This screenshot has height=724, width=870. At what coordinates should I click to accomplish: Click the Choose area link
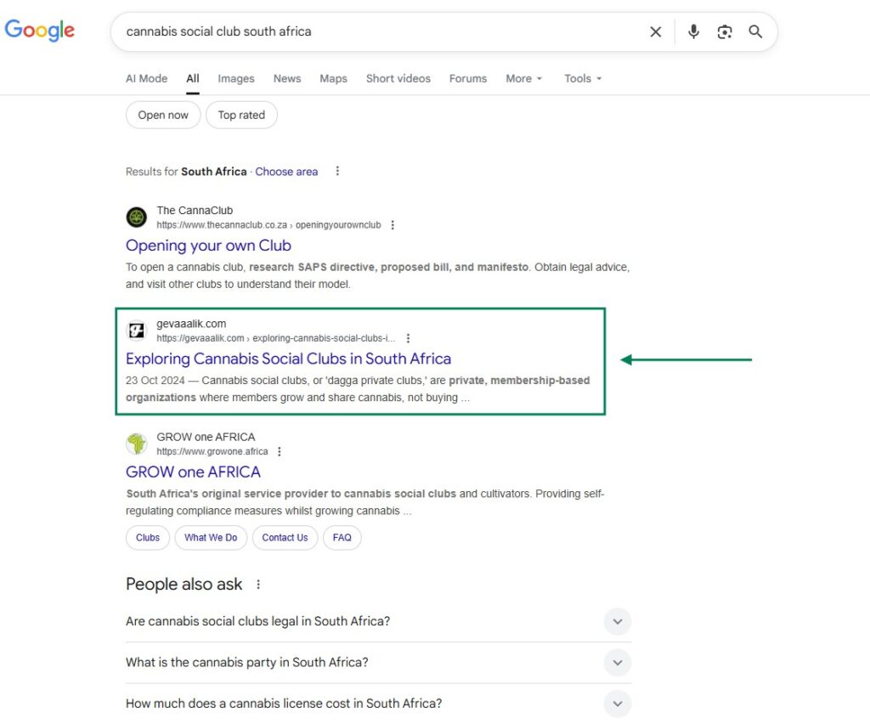[x=286, y=172]
